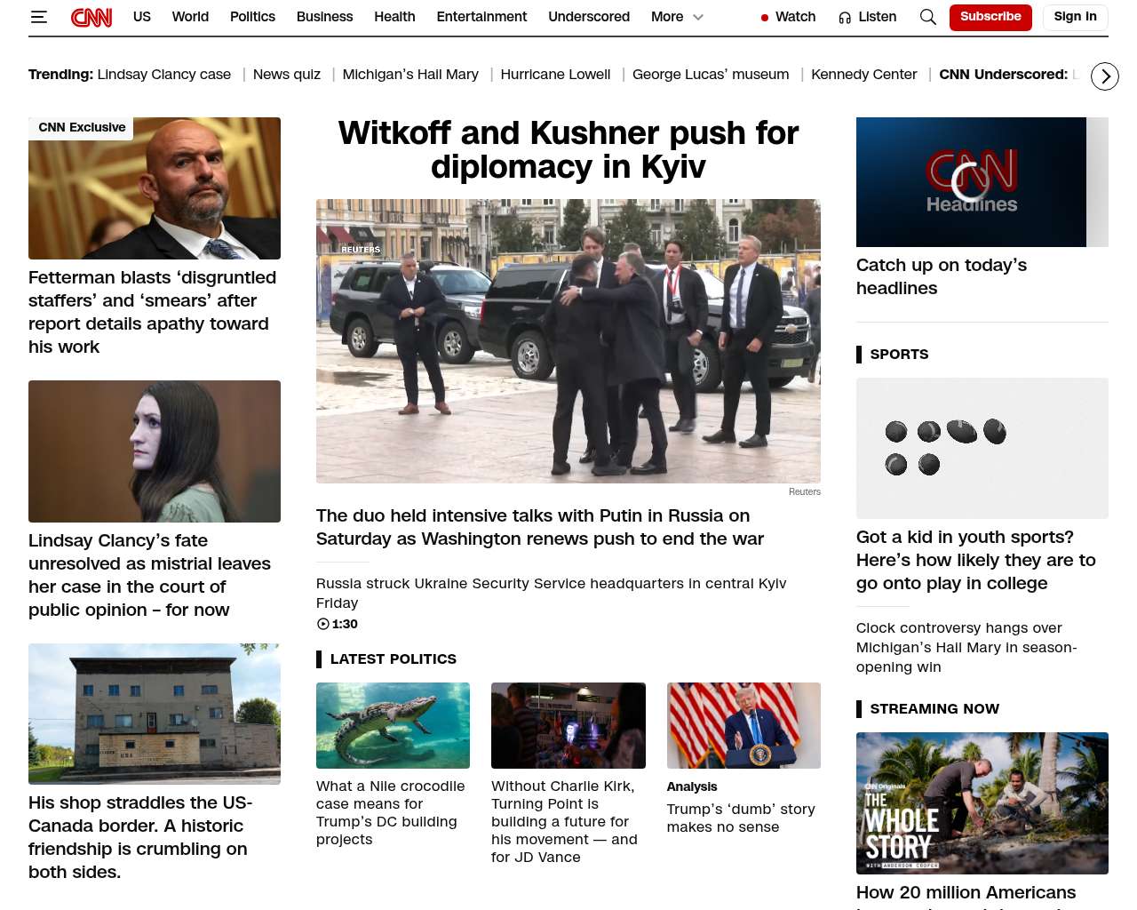
Task: Click the red Subscribe button
Action: coord(990,17)
